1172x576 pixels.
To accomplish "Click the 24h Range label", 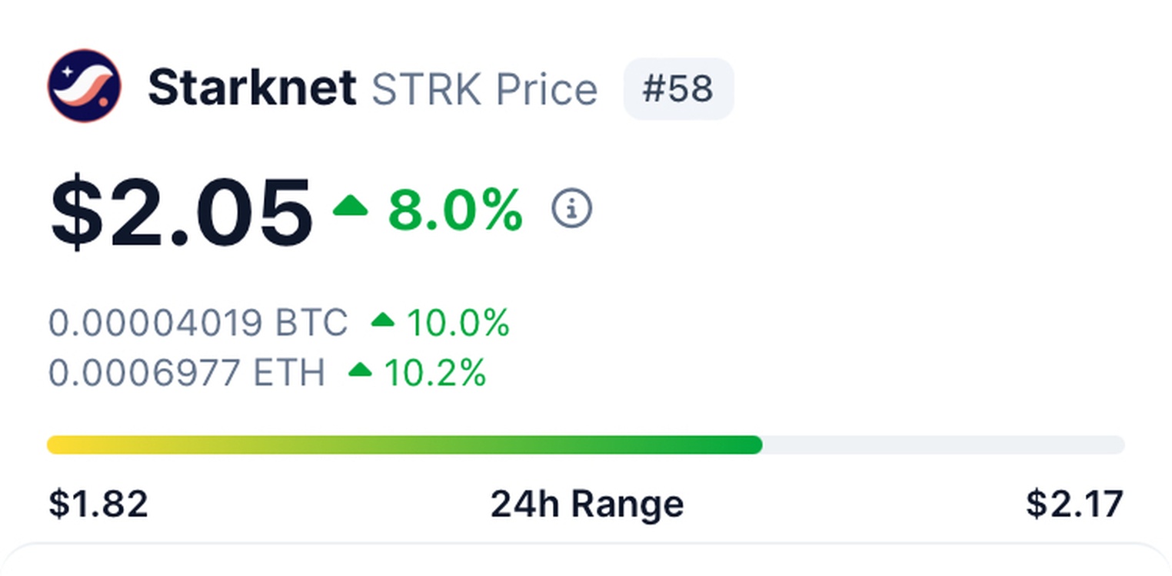I will pos(587,505).
